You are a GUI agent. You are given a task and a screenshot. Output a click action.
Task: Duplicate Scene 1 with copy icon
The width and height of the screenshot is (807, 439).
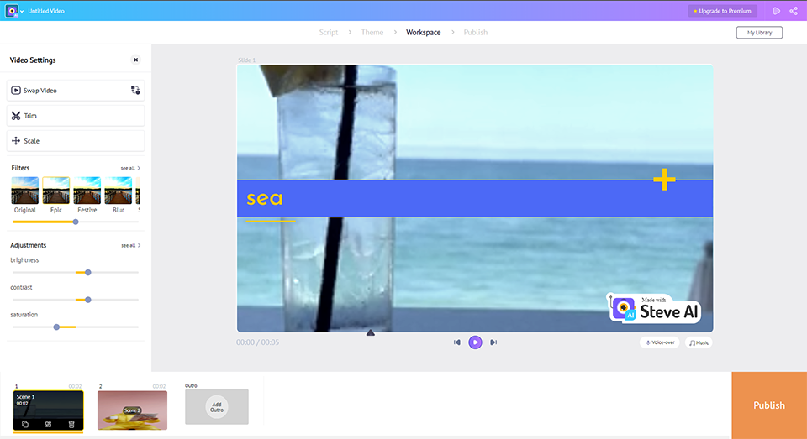(25, 424)
